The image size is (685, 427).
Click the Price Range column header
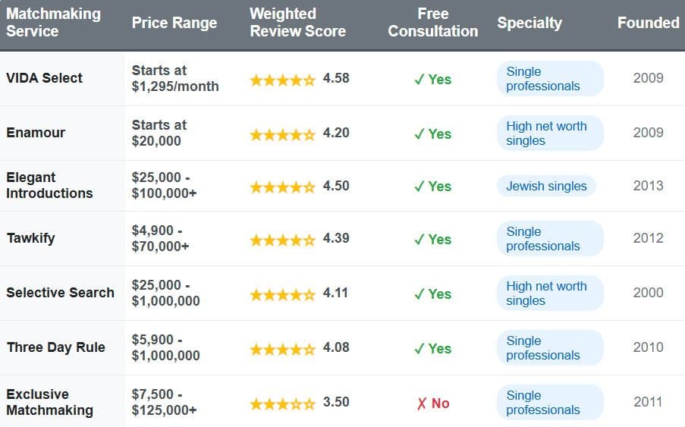[x=174, y=23]
